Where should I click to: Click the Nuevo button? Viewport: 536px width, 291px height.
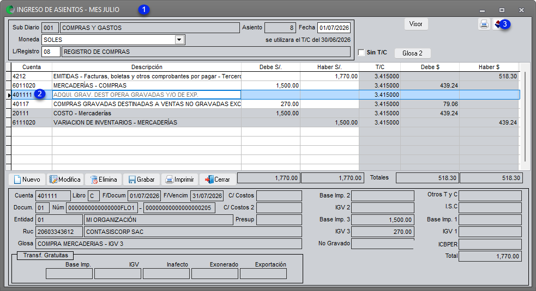point(27,179)
